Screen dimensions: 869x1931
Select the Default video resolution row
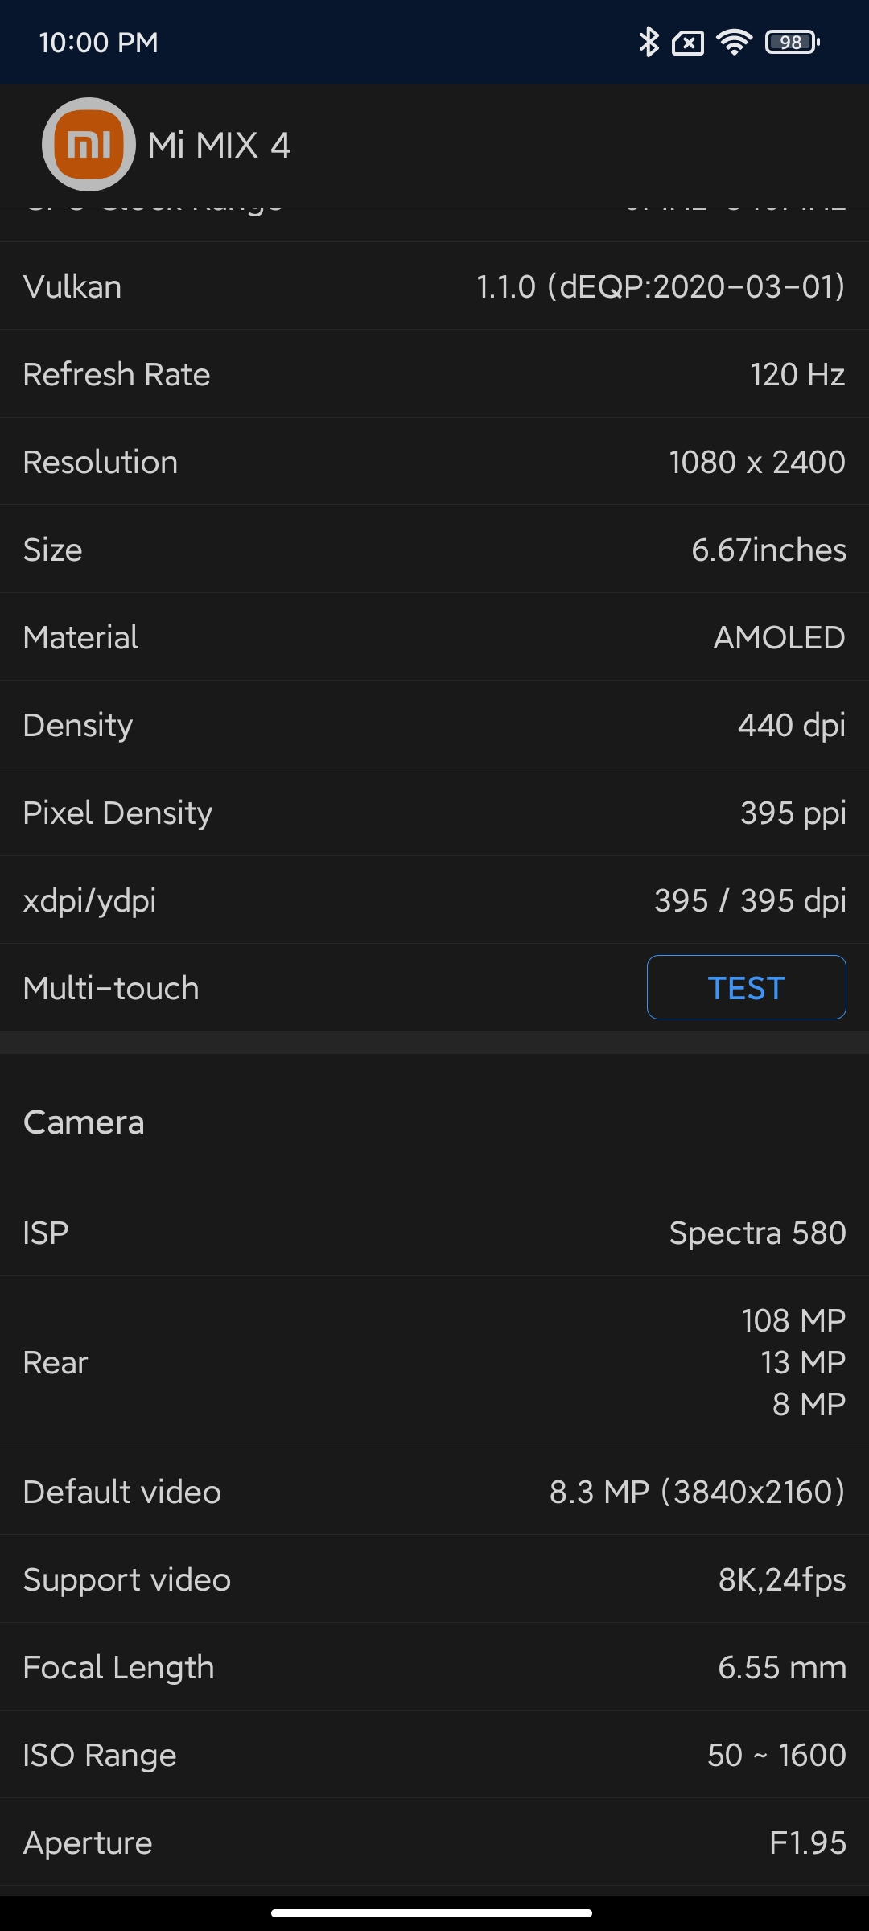click(x=434, y=1492)
